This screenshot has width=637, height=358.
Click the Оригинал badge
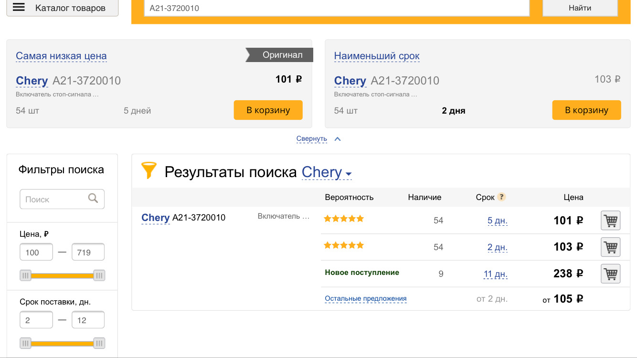[x=279, y=55]
